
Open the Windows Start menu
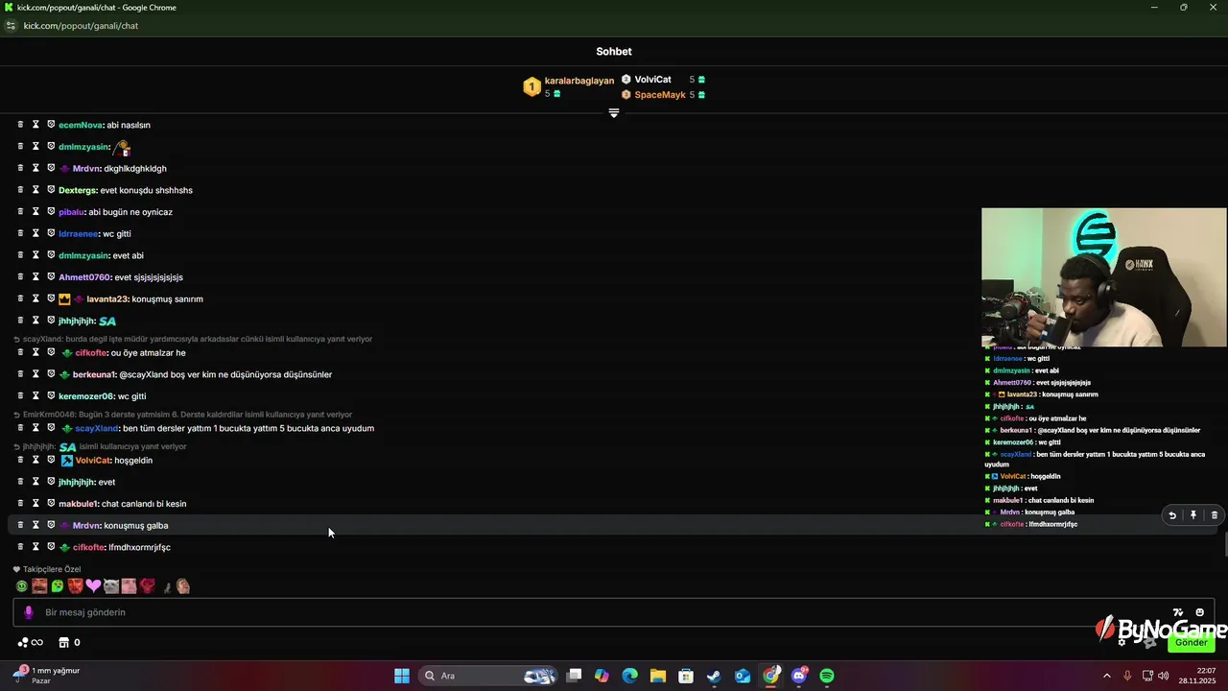(402, 676)
